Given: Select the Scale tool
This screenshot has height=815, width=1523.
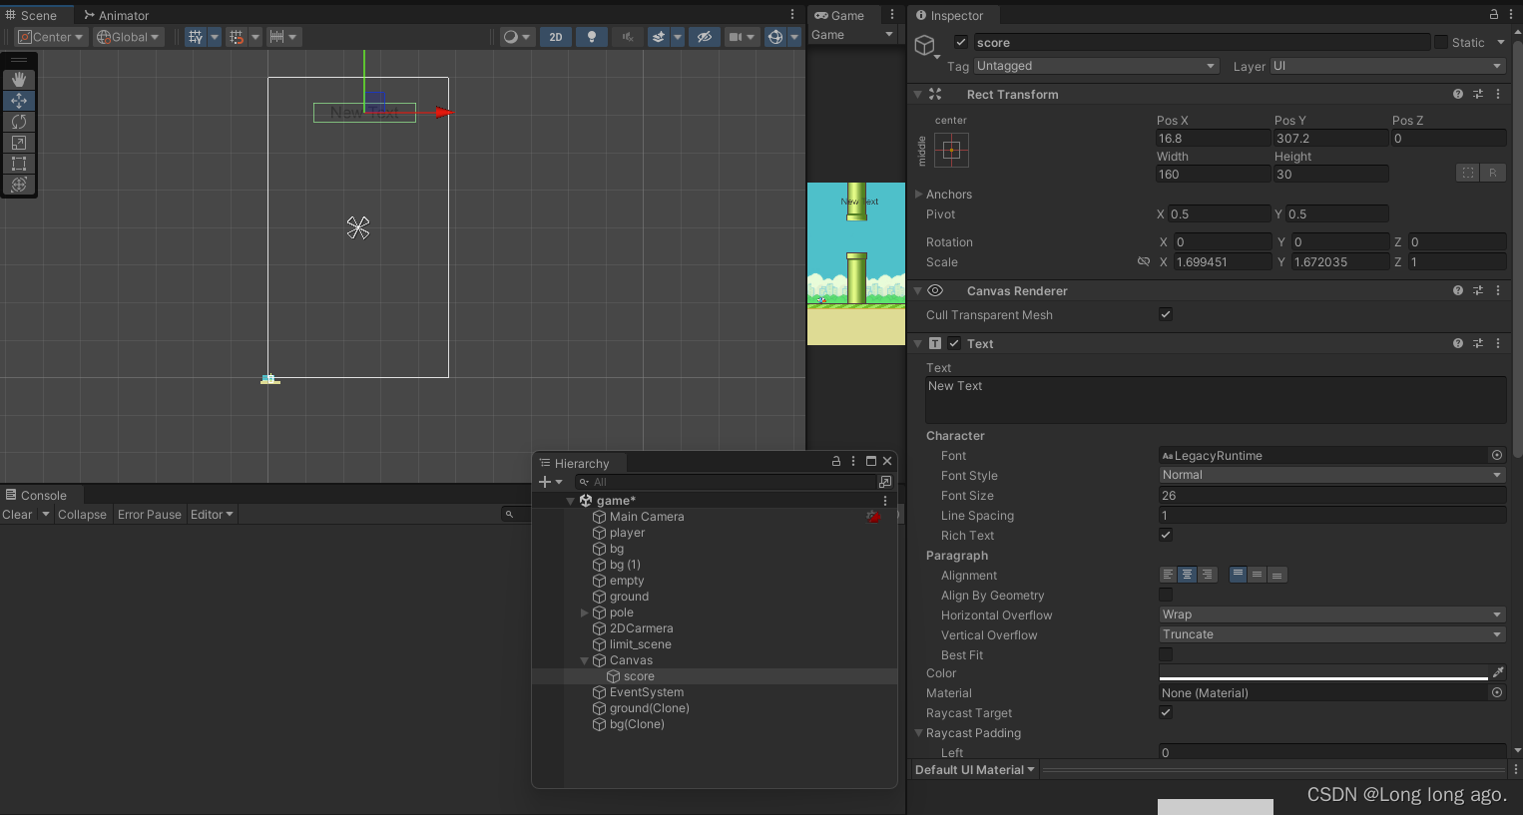Looking at the screenshot, I should [19, 143].
